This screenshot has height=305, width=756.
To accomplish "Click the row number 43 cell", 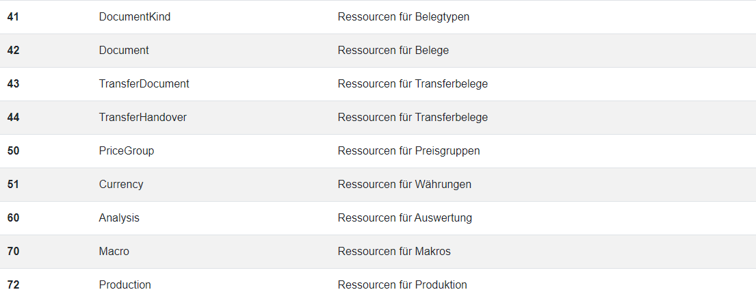I will click(x=13, y=84).
